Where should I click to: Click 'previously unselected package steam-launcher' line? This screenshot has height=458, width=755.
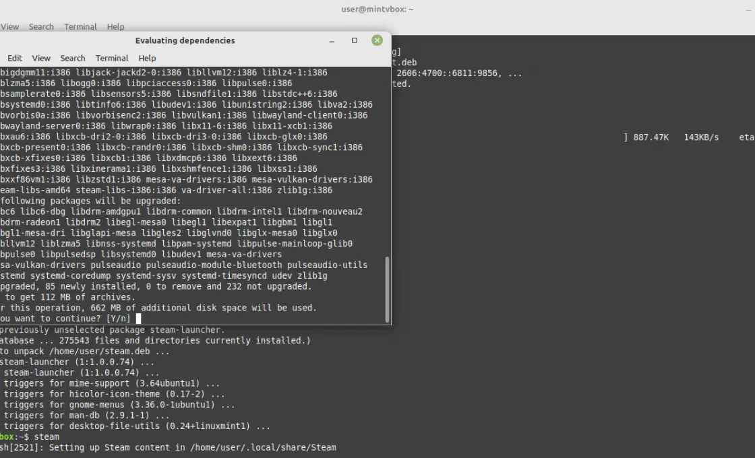(x=112, y=330)
